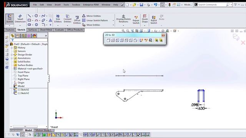
Task: Select Right Plane in feature tree
Action: coord(23,79)
